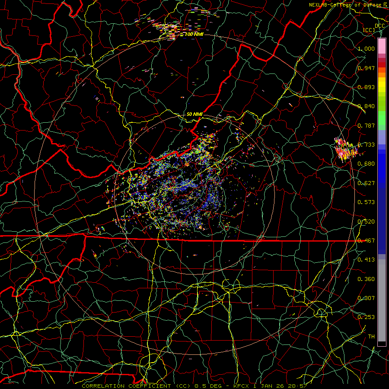Click the 0.253 scale label
This screenshot has height=389, width=389.
366,317
